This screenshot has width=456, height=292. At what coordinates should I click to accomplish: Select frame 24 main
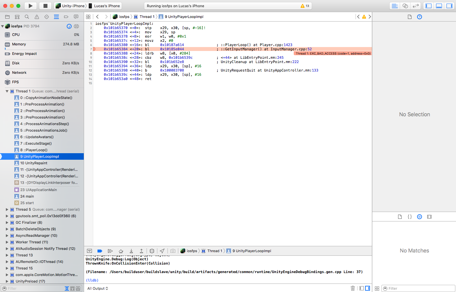coord(42,196)
